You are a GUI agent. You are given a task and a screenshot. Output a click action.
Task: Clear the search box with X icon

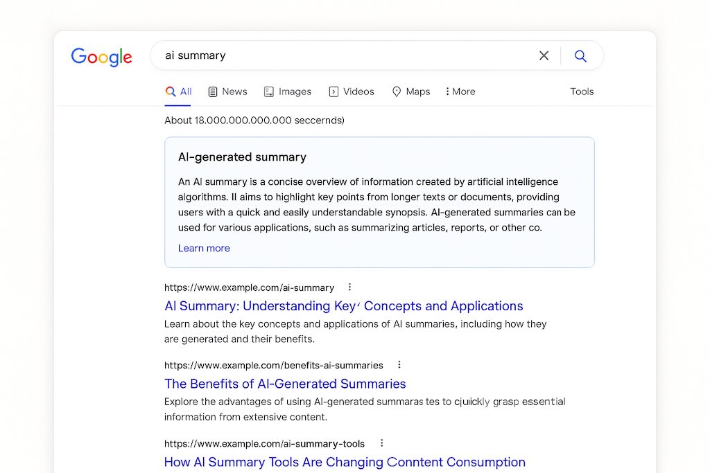pos(544,55)
